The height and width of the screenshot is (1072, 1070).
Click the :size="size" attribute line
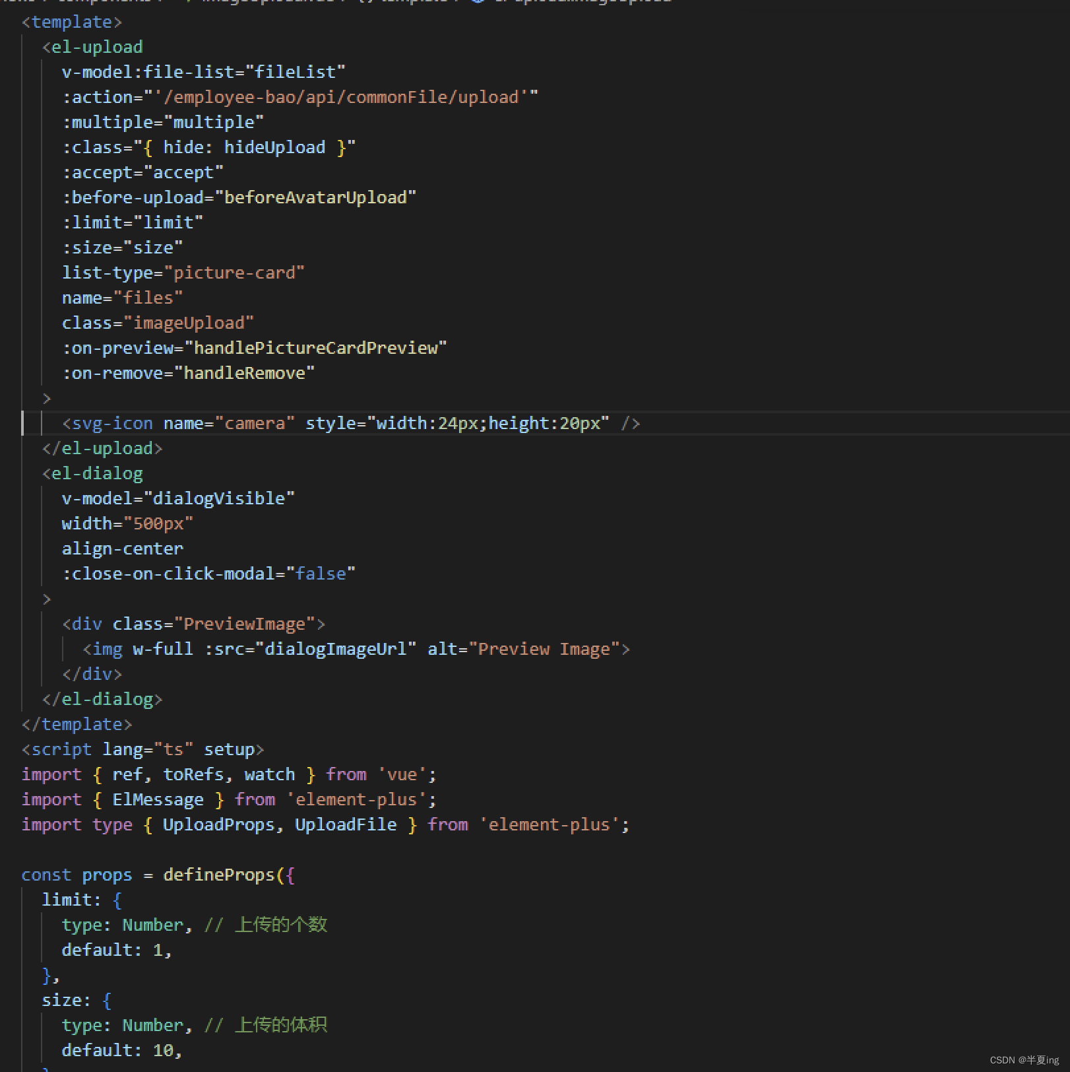point(123,248)
